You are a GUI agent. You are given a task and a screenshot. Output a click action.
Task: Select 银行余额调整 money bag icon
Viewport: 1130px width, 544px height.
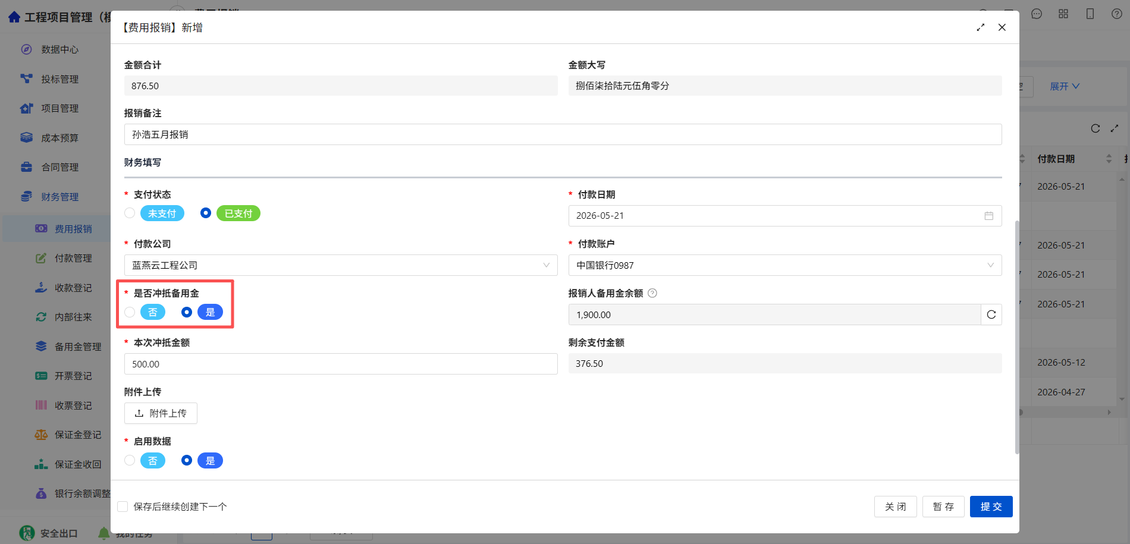[x=41, y=493]
